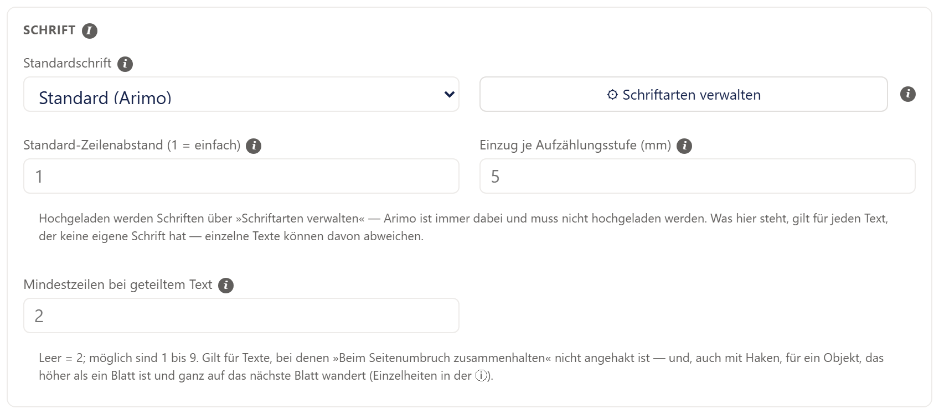Click the info icon beside Standardschrift label
The image size is (939, 414).
coord(125,64)
